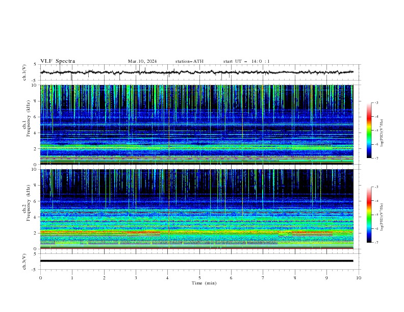
Task: Click the ch.2 frequency tick label "8"
Action: 36,186
